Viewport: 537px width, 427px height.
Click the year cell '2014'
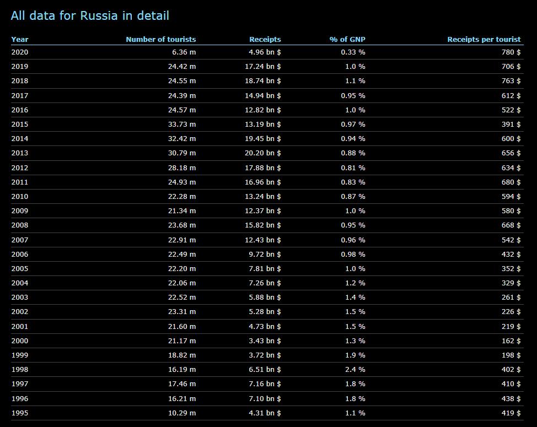coord(20,139)
